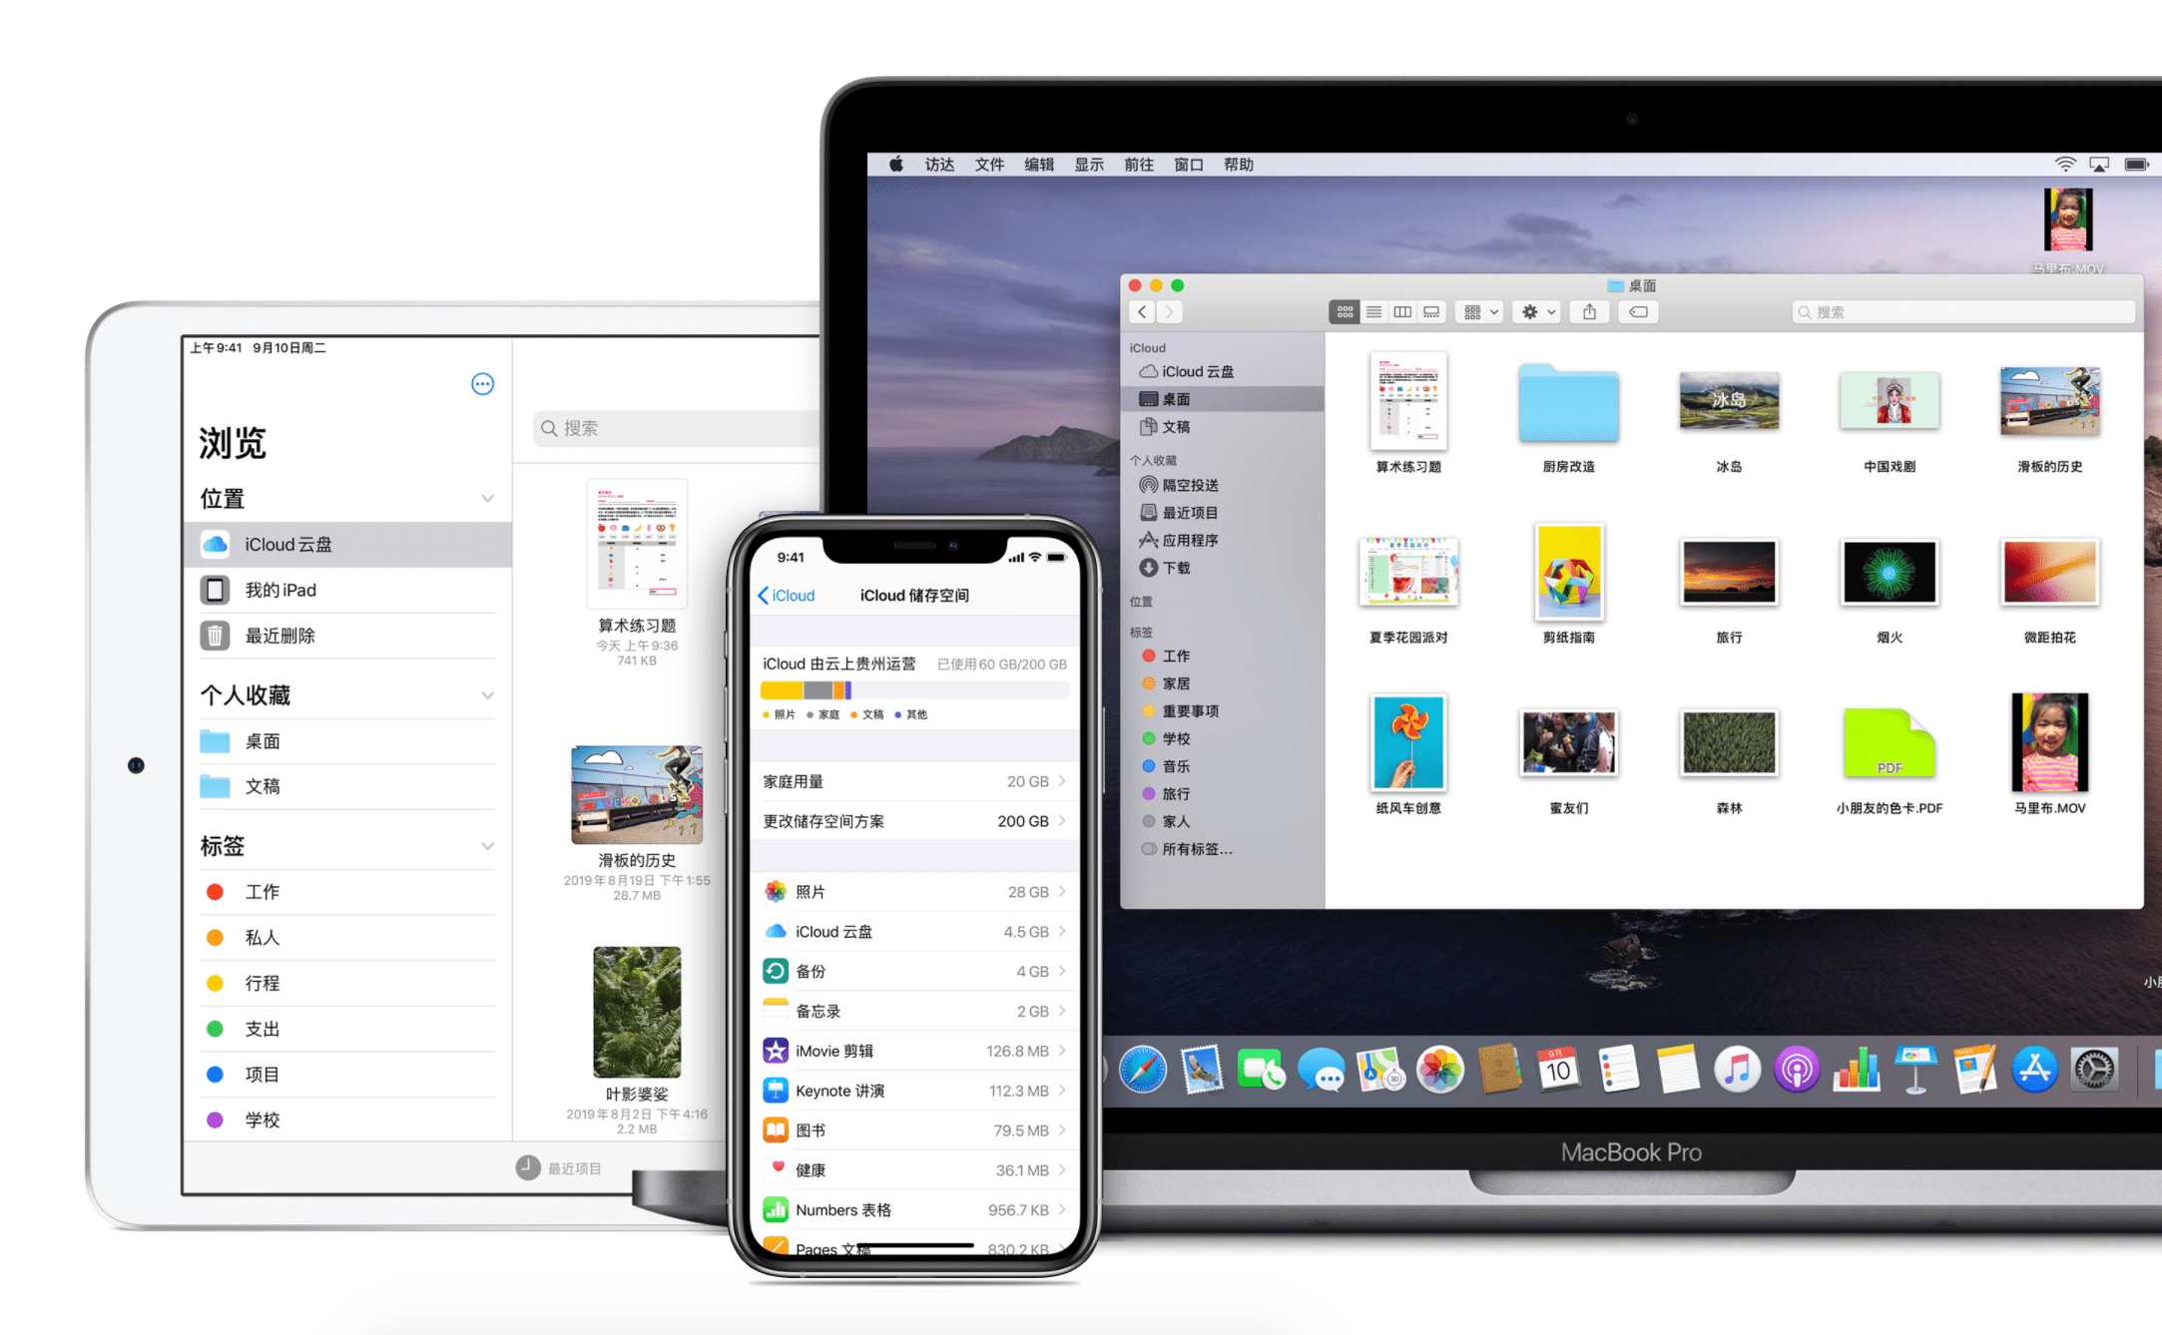Open 更改储存空间方案 row on iPhone

[914, 821]
